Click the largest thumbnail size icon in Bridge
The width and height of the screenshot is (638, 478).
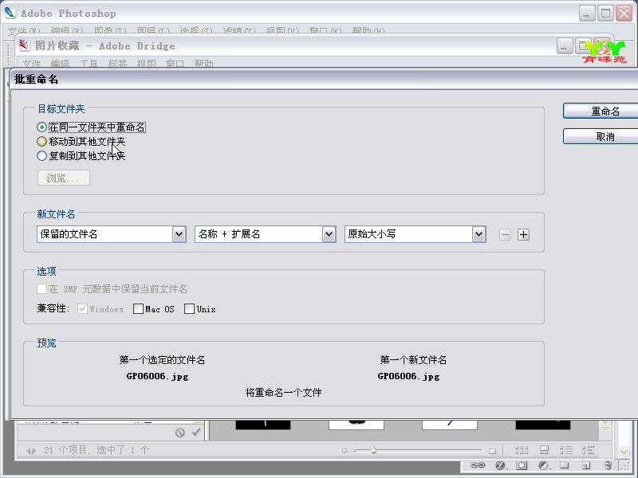pyautogui.click(x=492, y=450)
